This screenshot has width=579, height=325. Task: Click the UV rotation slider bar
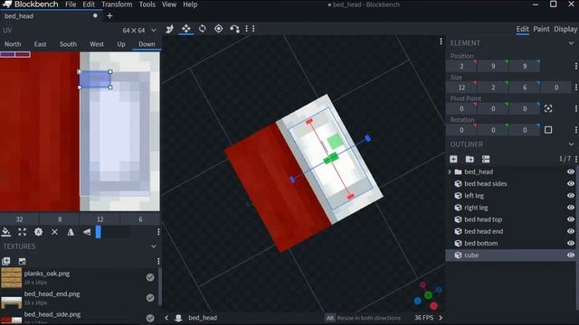coord(112,232)
